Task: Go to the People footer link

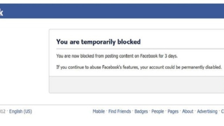Action: [157, 111]
